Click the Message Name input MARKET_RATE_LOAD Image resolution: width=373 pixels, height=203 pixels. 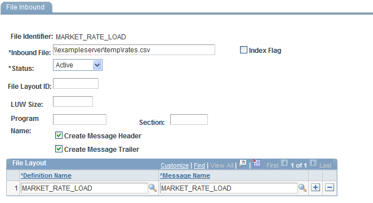click(229, 188)
